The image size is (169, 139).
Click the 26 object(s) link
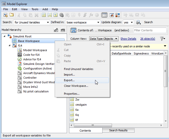click(x=148, y=39)
